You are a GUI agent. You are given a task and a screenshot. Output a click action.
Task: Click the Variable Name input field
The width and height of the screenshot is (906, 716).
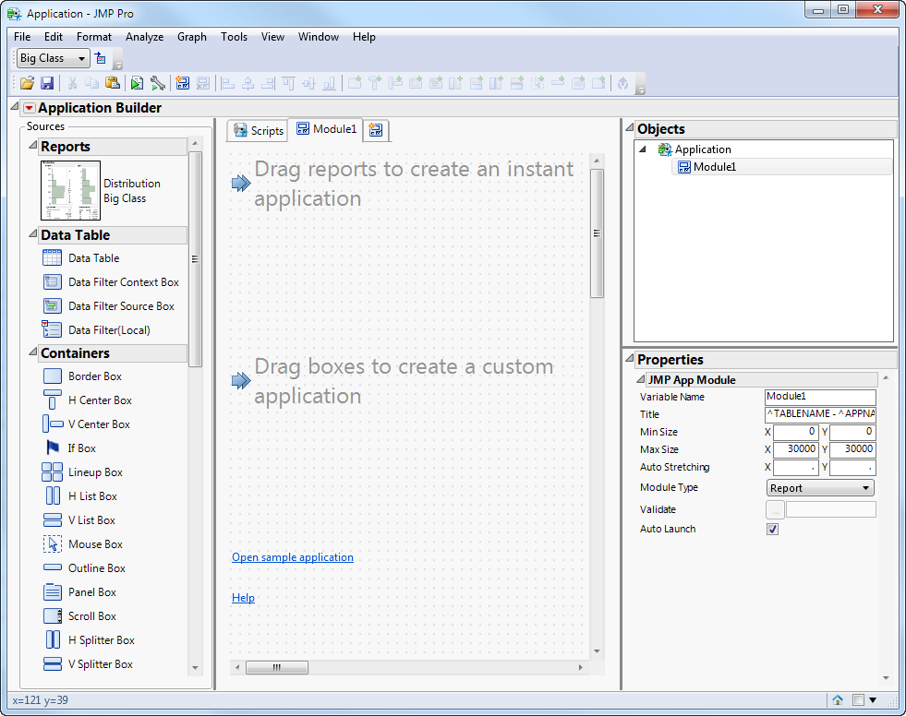820,398
